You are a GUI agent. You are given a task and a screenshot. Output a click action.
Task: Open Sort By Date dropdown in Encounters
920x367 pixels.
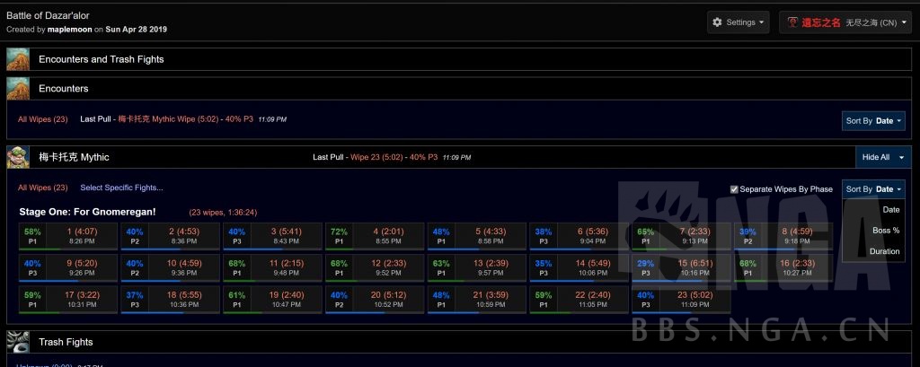(874, 120)
